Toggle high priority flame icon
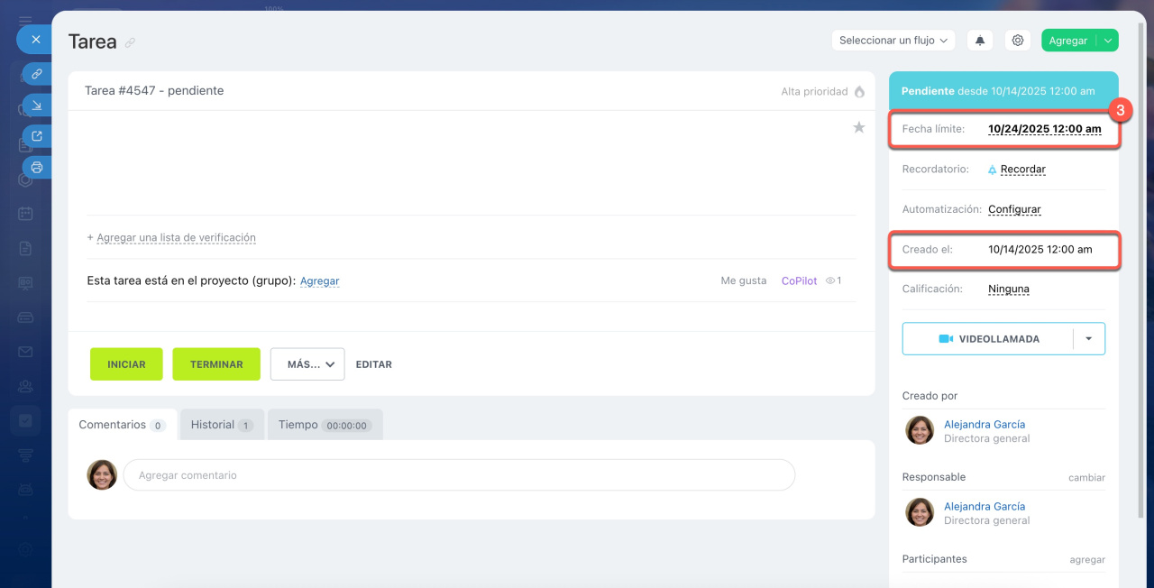The height and width of the screenshot is (588, 1154). click(859, 91)
